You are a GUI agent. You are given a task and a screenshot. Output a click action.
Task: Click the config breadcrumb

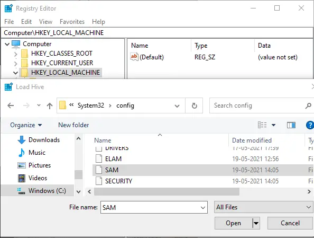[125, 105]
